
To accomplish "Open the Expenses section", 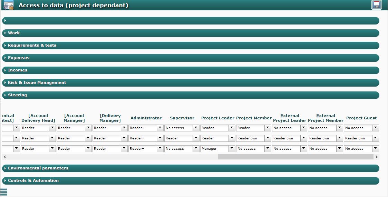I will 191,58.
